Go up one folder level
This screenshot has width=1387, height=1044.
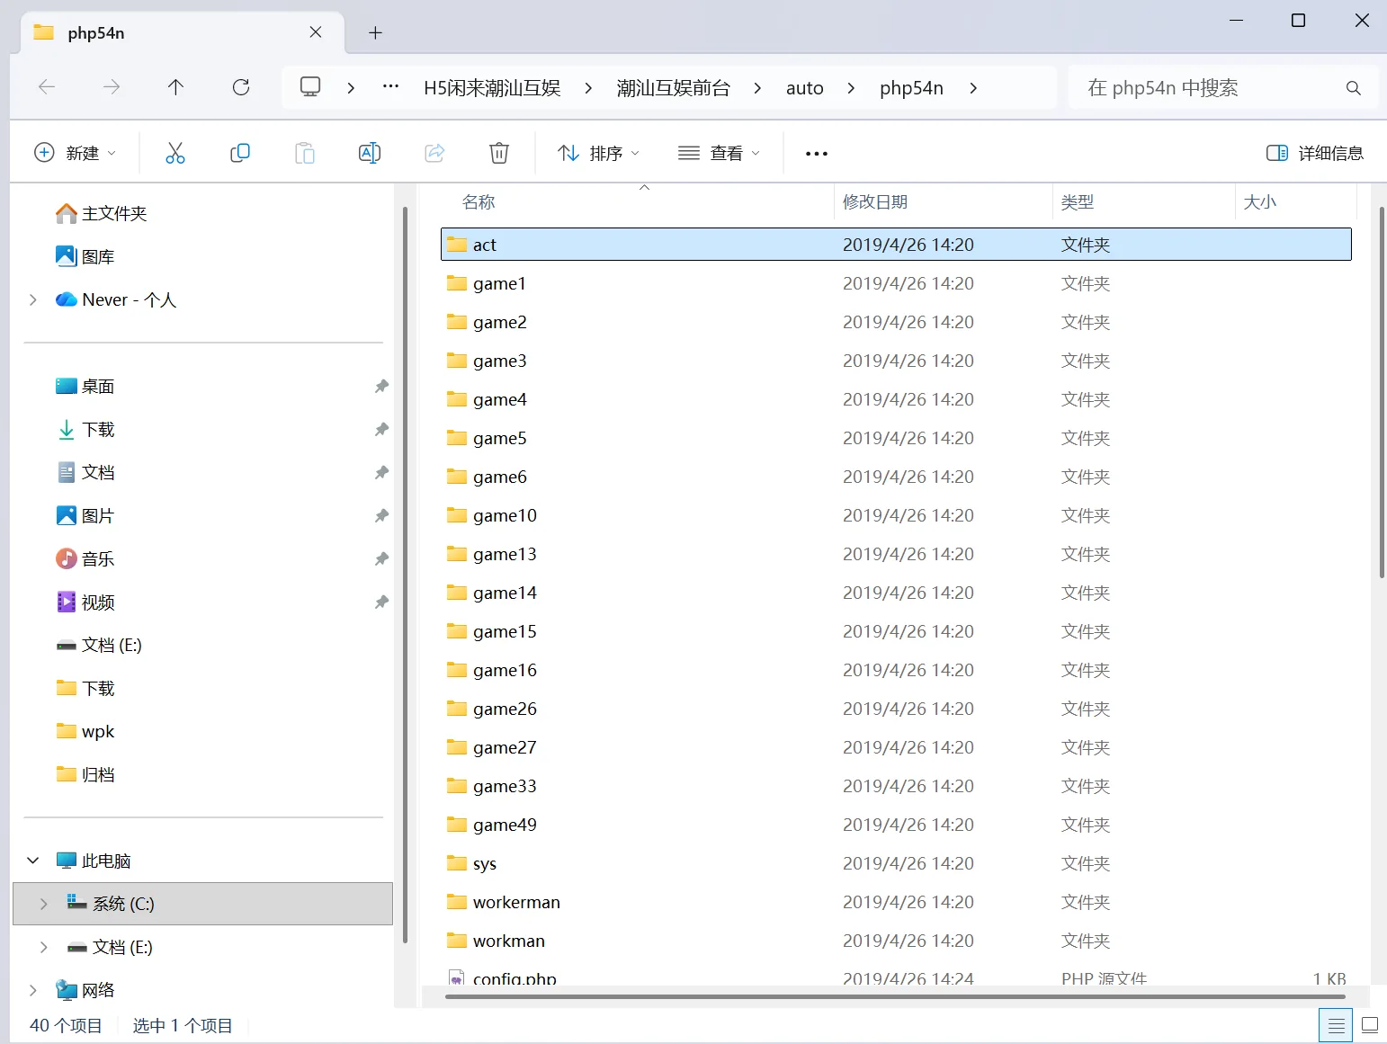point(175,87)
